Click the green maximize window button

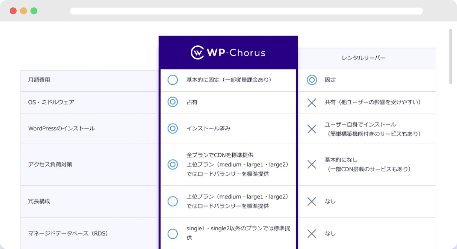tap(34, 11)
